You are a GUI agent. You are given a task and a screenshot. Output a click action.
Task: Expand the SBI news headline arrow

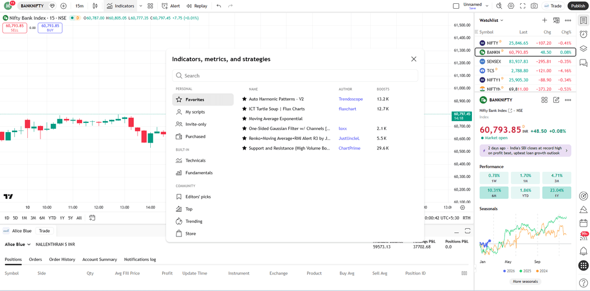[567, 150]
